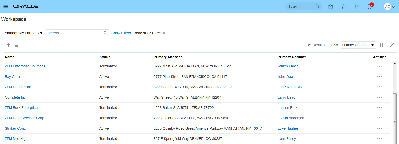This screenshot has width=399, height=144.
Task: Open Bay Corp. partner record
Action: click(13, 77)
